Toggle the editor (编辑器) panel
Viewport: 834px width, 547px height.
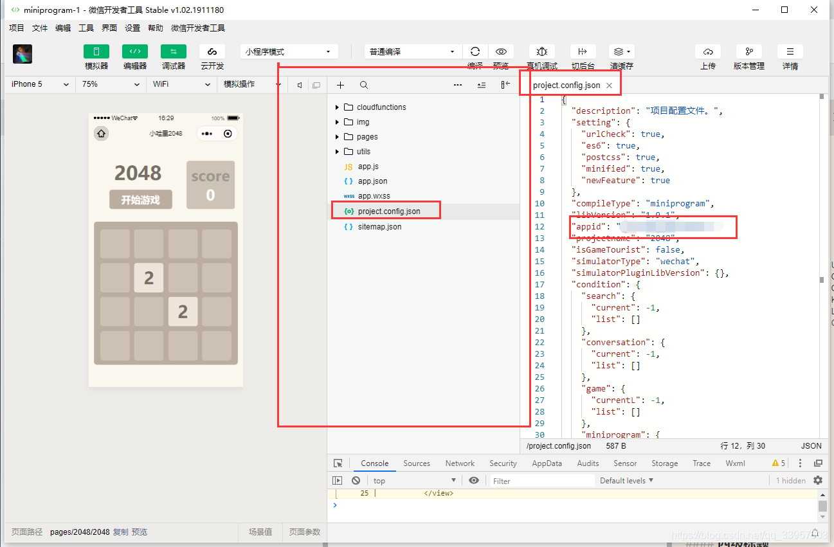(x=135, y=52)
